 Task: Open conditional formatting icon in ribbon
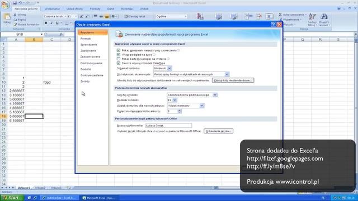click(x=200, y=16)
